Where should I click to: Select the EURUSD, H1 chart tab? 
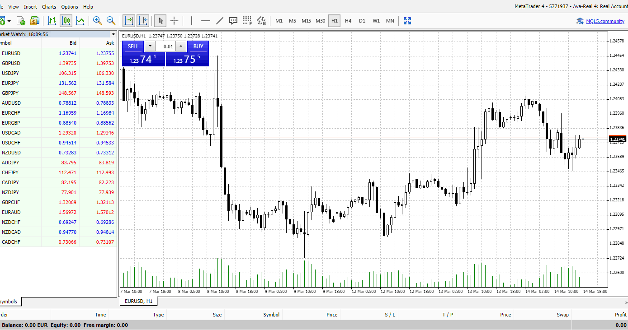(138, 301)
